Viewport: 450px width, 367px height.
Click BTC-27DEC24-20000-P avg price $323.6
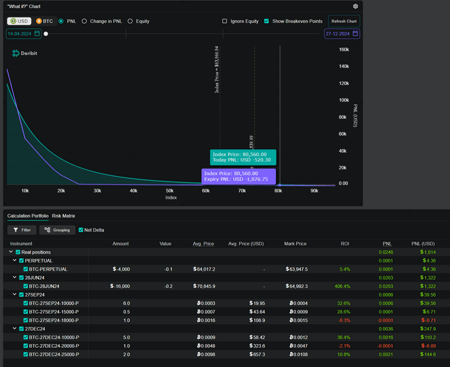257,346
